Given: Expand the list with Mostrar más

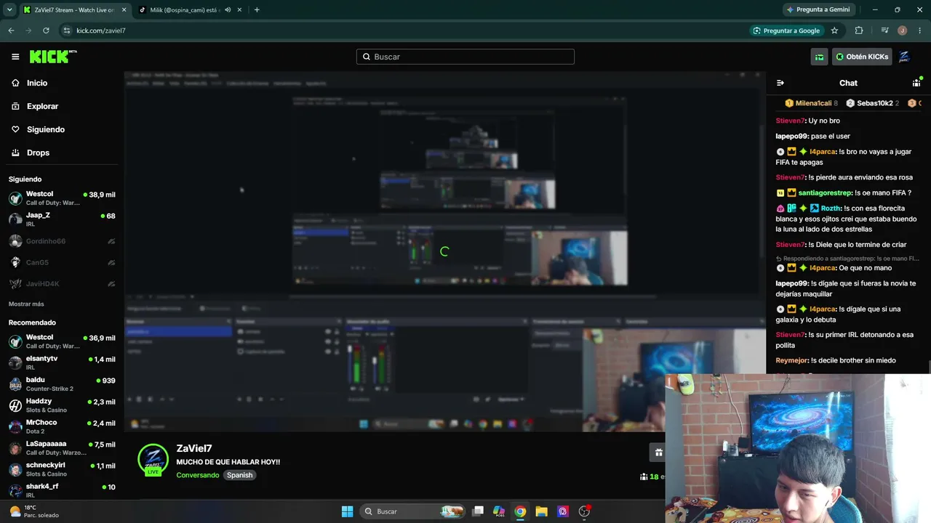Looking at the screenshot, I should coord(26,304).
